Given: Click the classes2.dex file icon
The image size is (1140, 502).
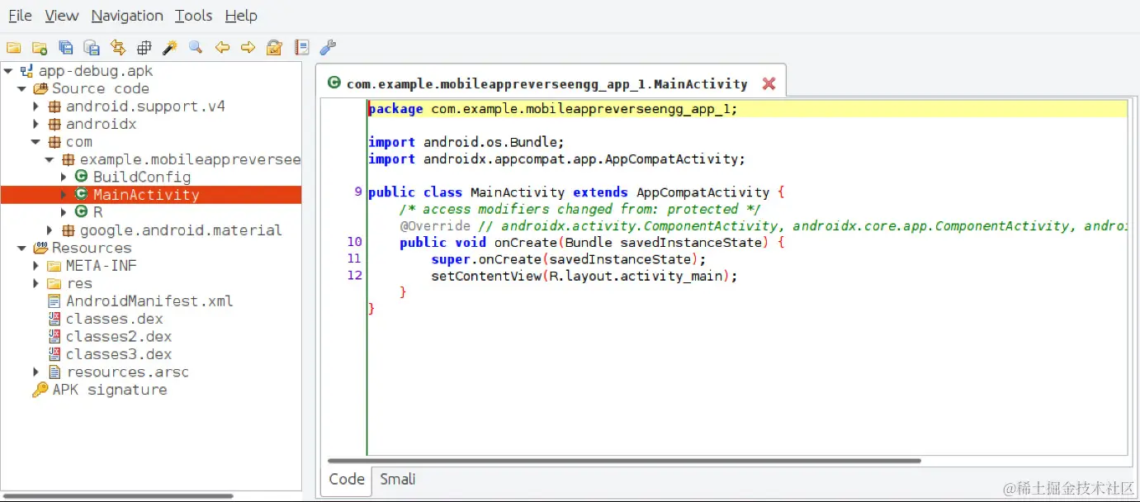Looking at the screenshot, I should point(54,337).
